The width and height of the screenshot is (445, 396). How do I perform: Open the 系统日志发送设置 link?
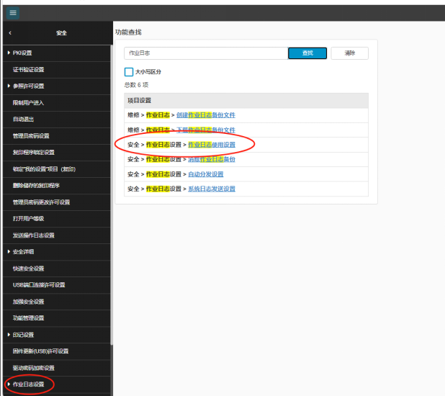tap(212, 189)
